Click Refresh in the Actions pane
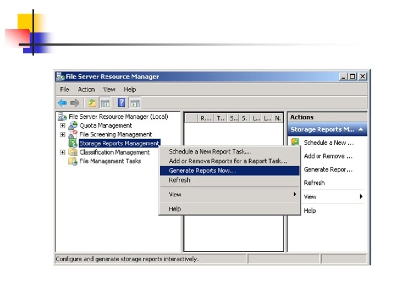This screenshot has height=297, width=396. pos(314,183)
